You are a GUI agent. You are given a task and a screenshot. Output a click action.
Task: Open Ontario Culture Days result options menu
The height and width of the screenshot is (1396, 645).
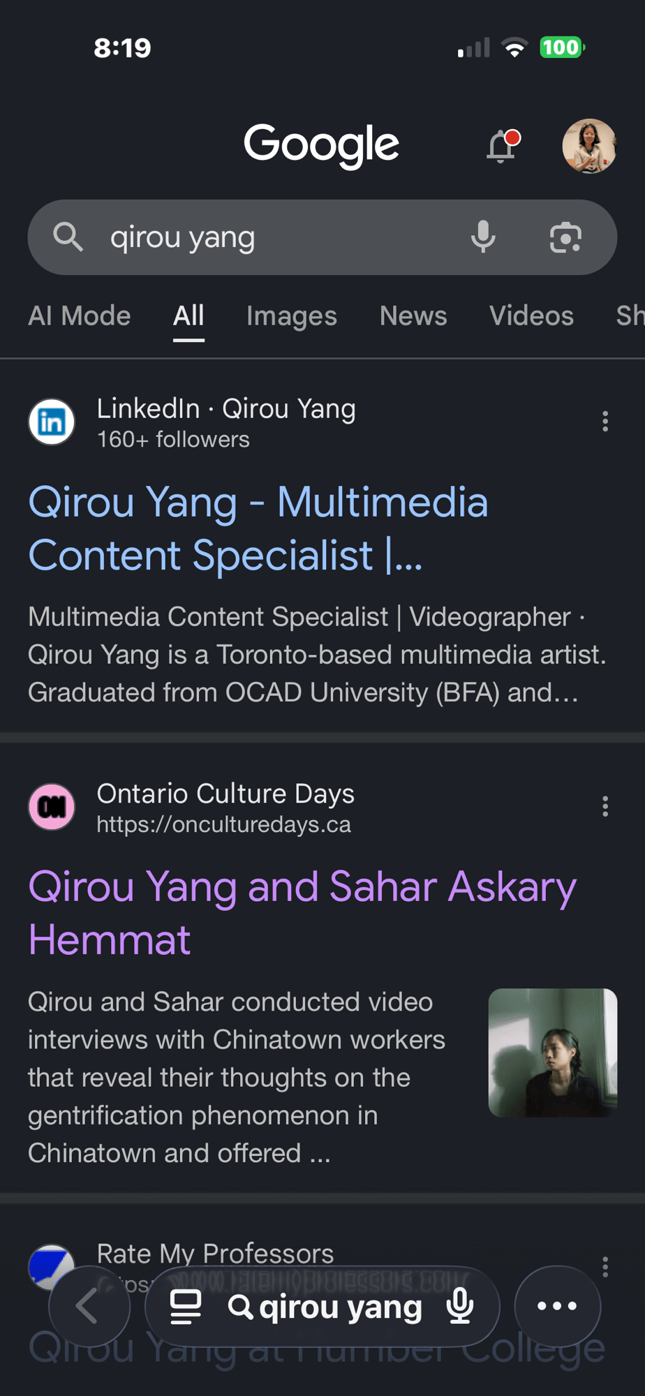(605, 806)
